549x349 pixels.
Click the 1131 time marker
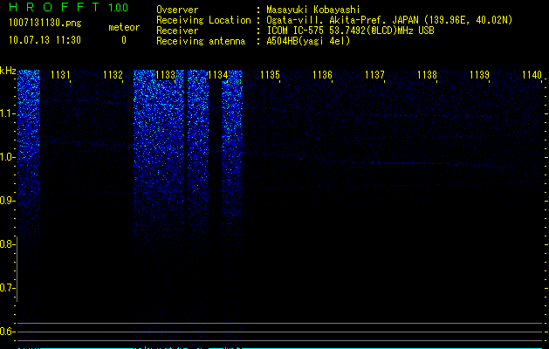(x=60, y=75)
